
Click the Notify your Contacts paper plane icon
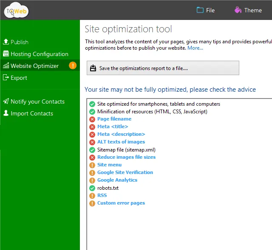[6, 101]
